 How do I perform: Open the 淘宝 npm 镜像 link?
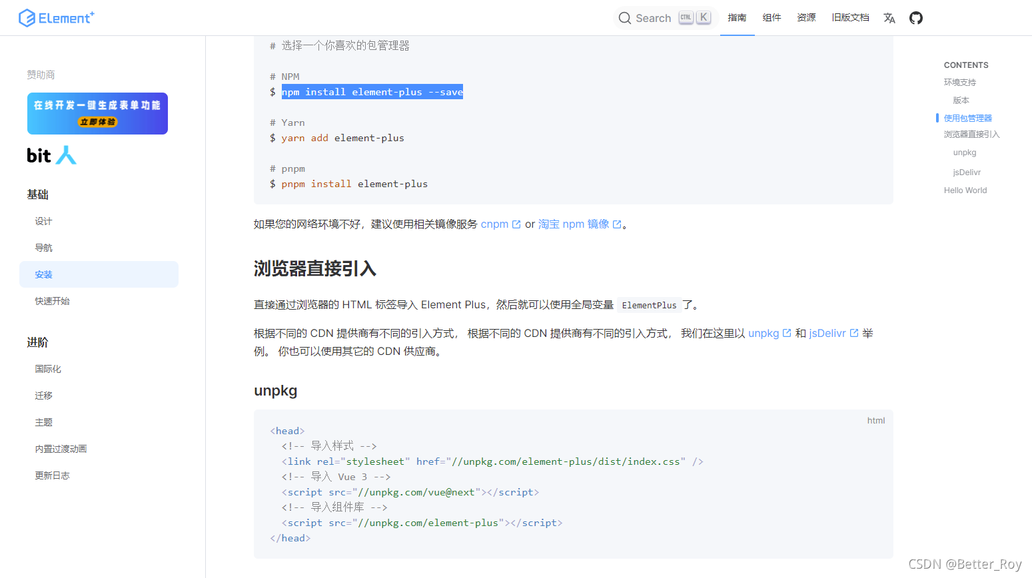pyautogui.click(x=574, y=224)
